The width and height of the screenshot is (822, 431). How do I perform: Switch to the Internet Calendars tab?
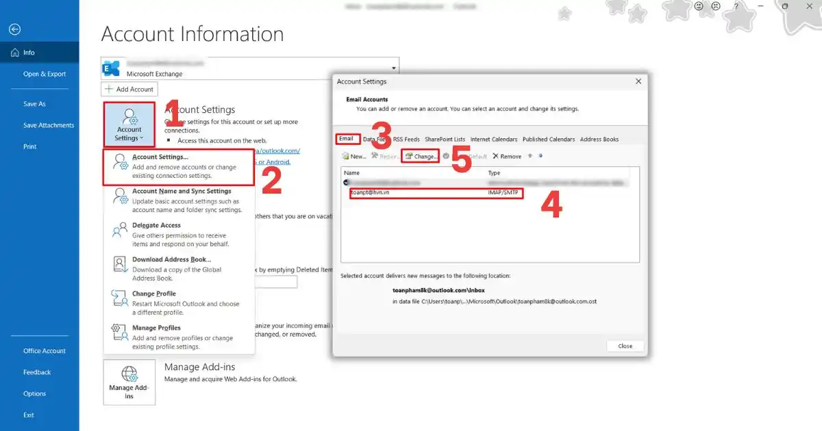point(494,140)
